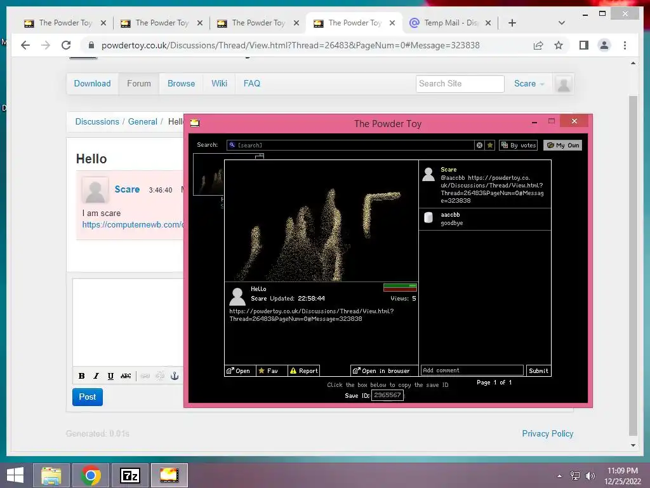Expand the tab search chevron
Screen dimensions: 650x488
pyautogui.click(x=561, y=23)
